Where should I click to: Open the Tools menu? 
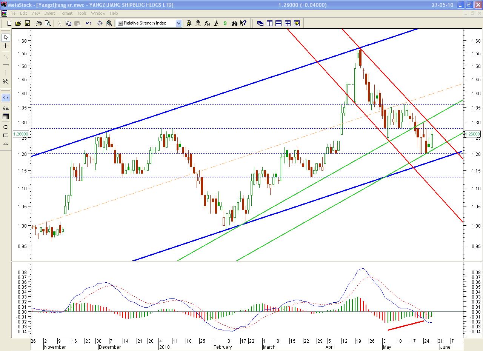[82, 13]
